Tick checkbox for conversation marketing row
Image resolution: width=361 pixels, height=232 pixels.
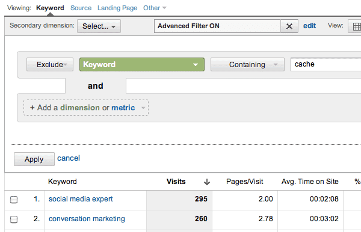14,219
